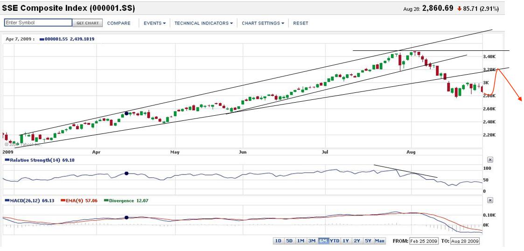This screenshot has width=524, height=251.
Task: Close the MACD indicator panel
Action: pos(490,200)
